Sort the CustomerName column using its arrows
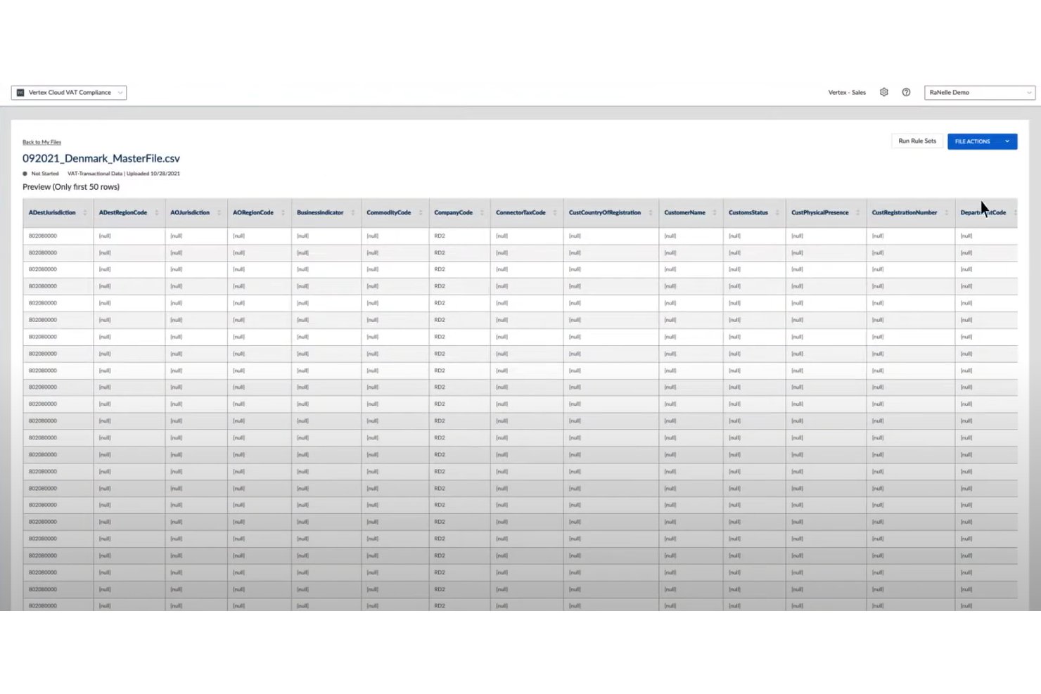Screen dimensions: 1041x694 coord(715,212)
